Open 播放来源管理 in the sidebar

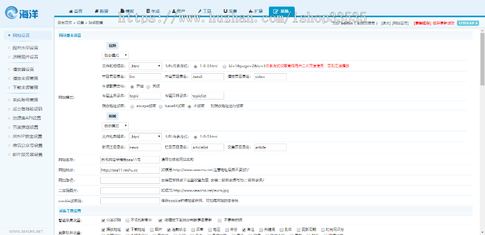tap(25, 79)
